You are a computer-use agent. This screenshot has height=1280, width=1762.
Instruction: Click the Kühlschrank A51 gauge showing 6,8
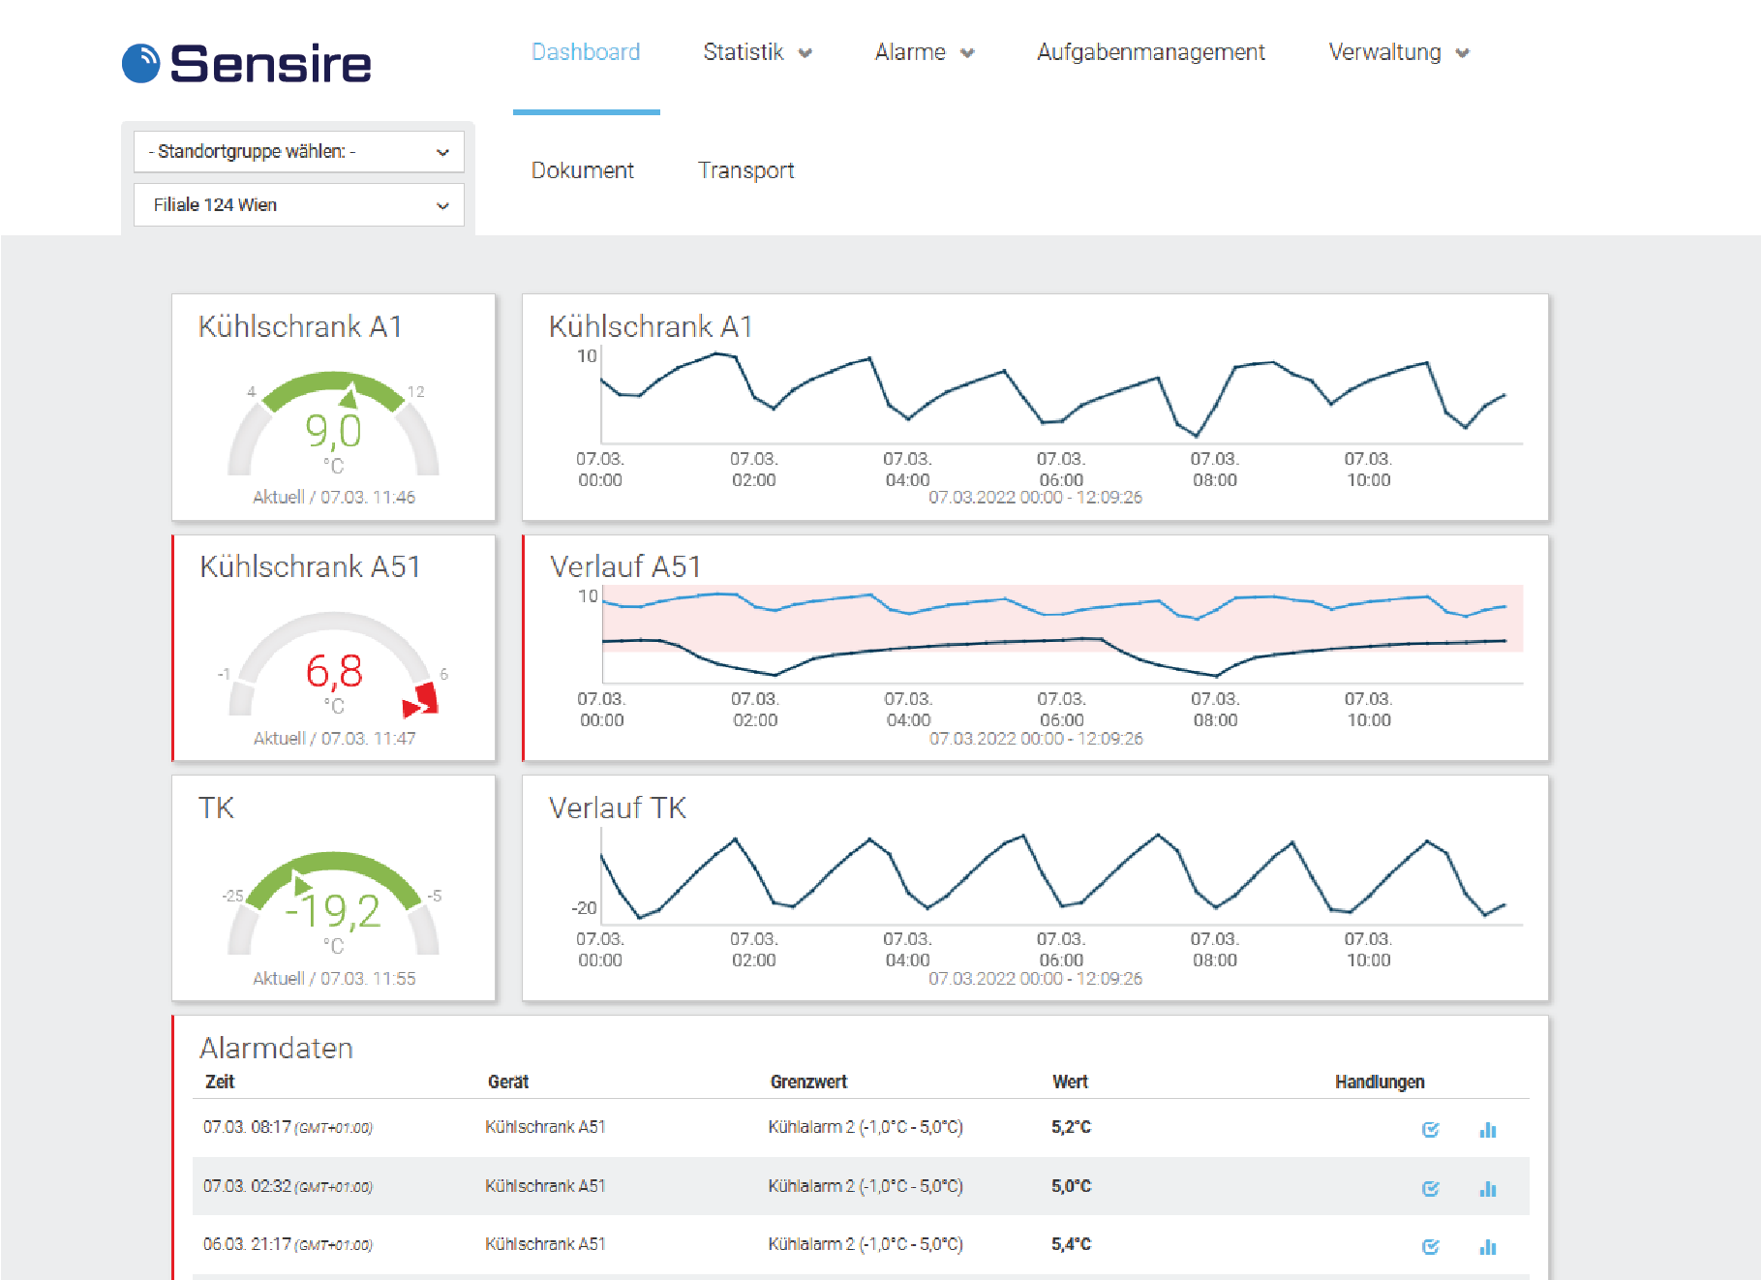point(333,664)
